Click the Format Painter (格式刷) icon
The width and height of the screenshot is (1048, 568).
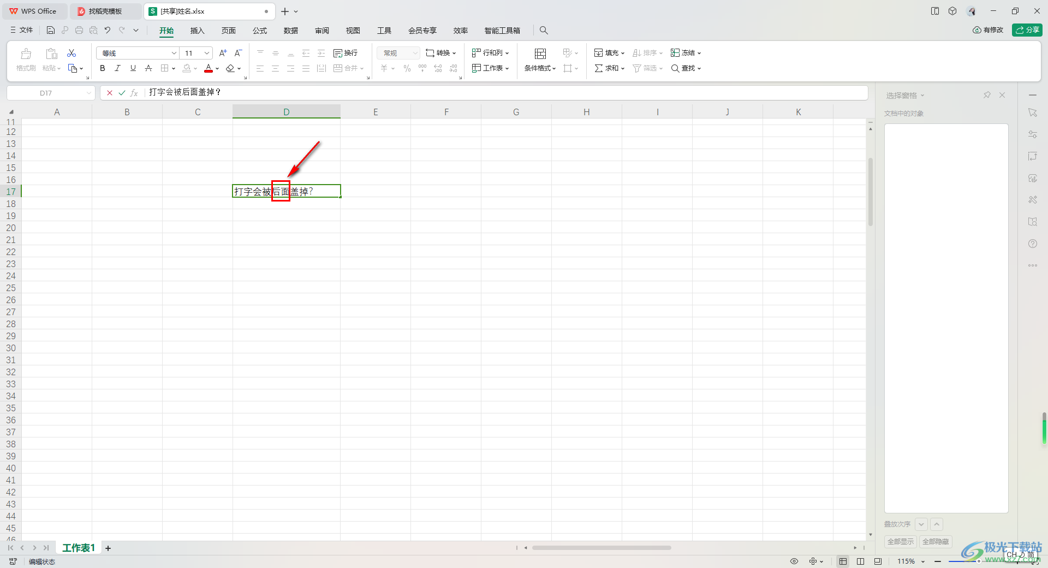(26, 54)
